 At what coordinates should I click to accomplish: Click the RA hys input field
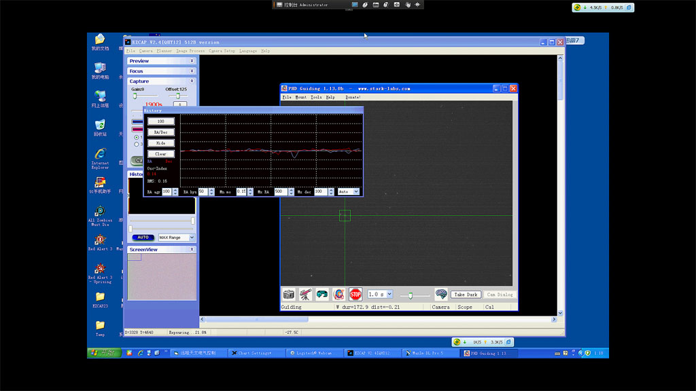coord(203,191)
